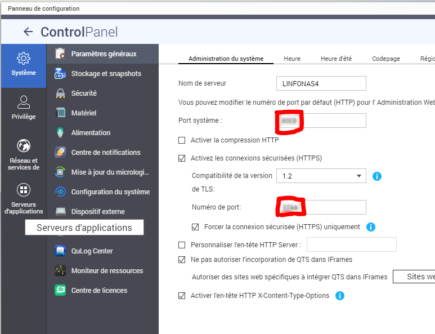The height and width of the screenshot is (334, 435).
Task: Open the Sécurité padlock item
Action: [84, 93]
